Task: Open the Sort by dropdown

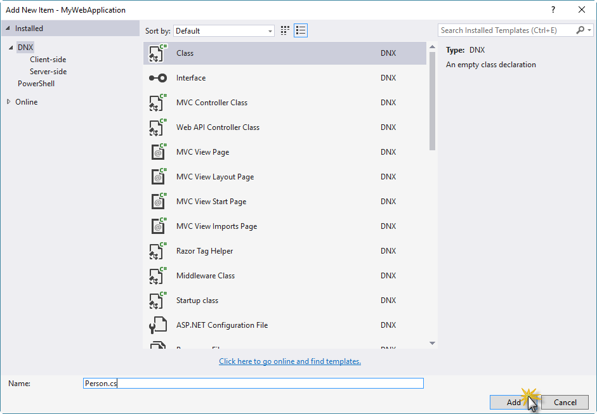Action: tap(224, 31)
